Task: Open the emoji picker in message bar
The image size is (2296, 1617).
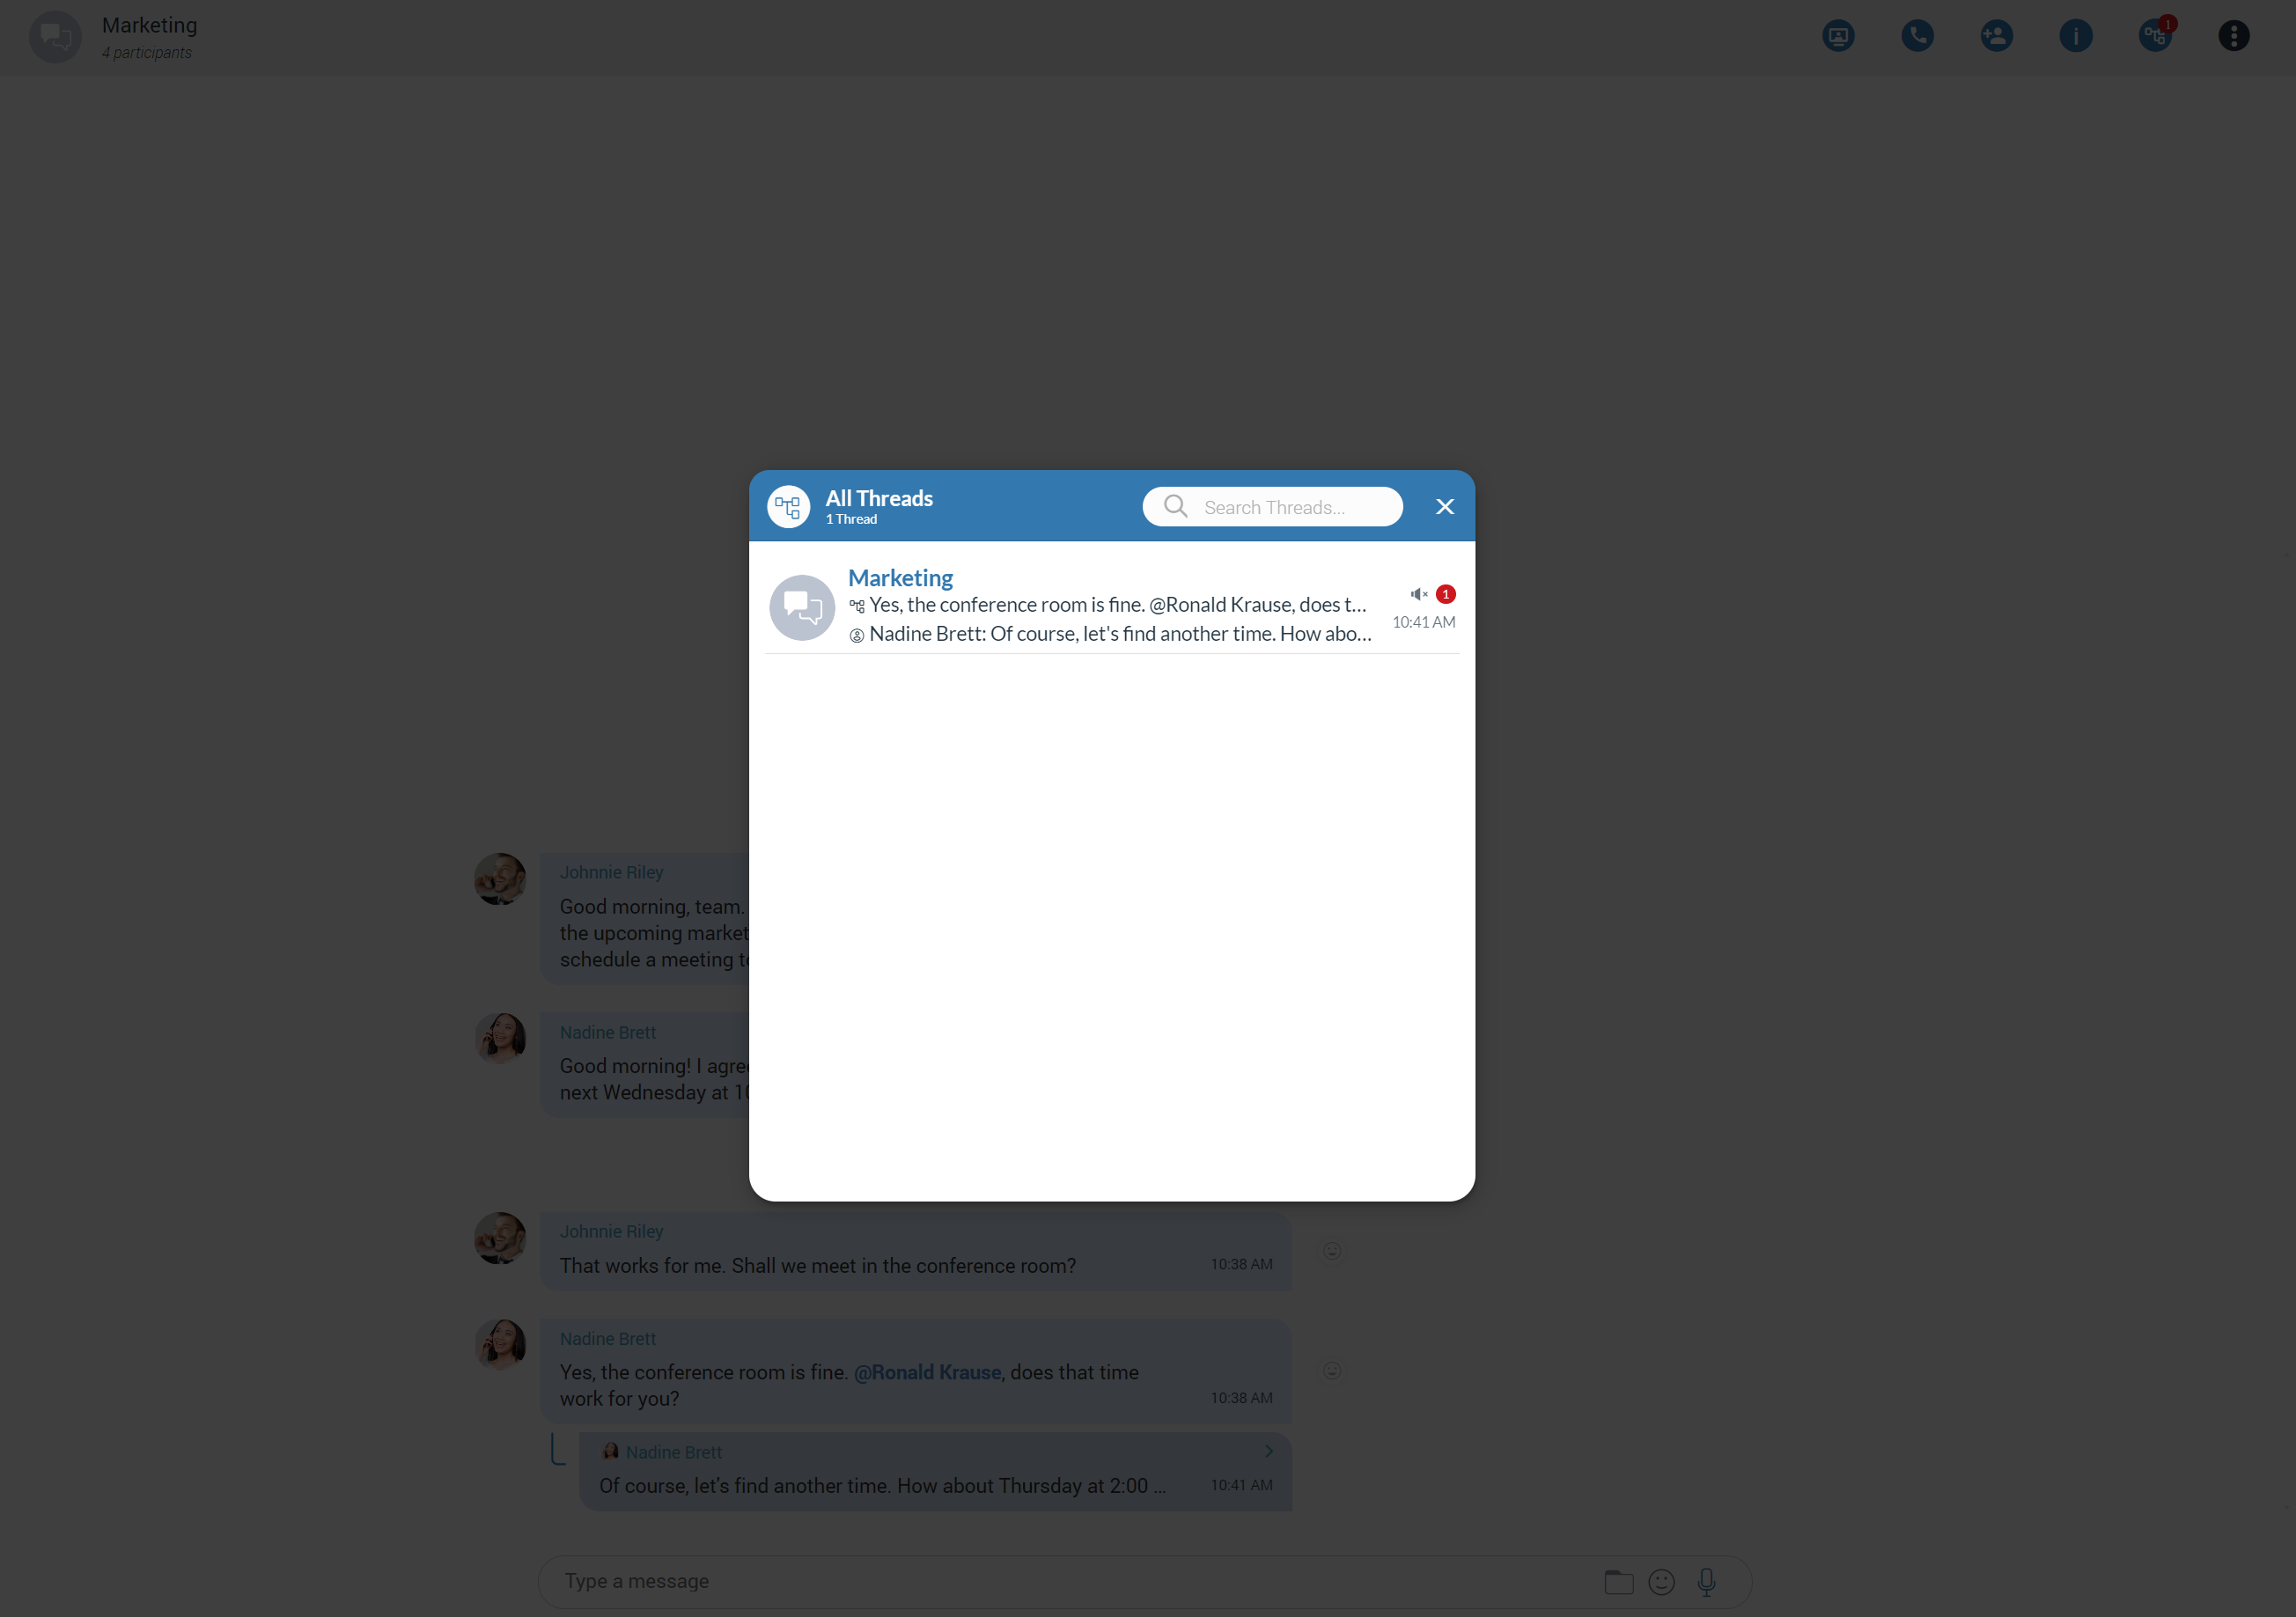Action: pyautogui.click(x=1661, y=1581)
